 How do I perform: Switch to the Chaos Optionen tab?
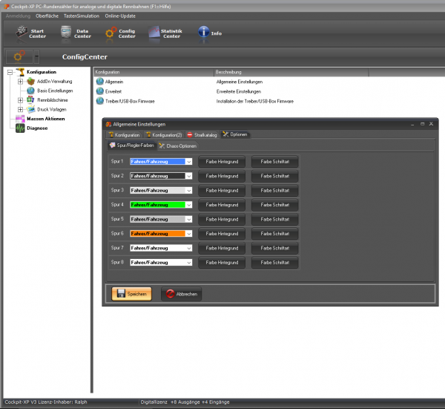[x=177, y=145]
